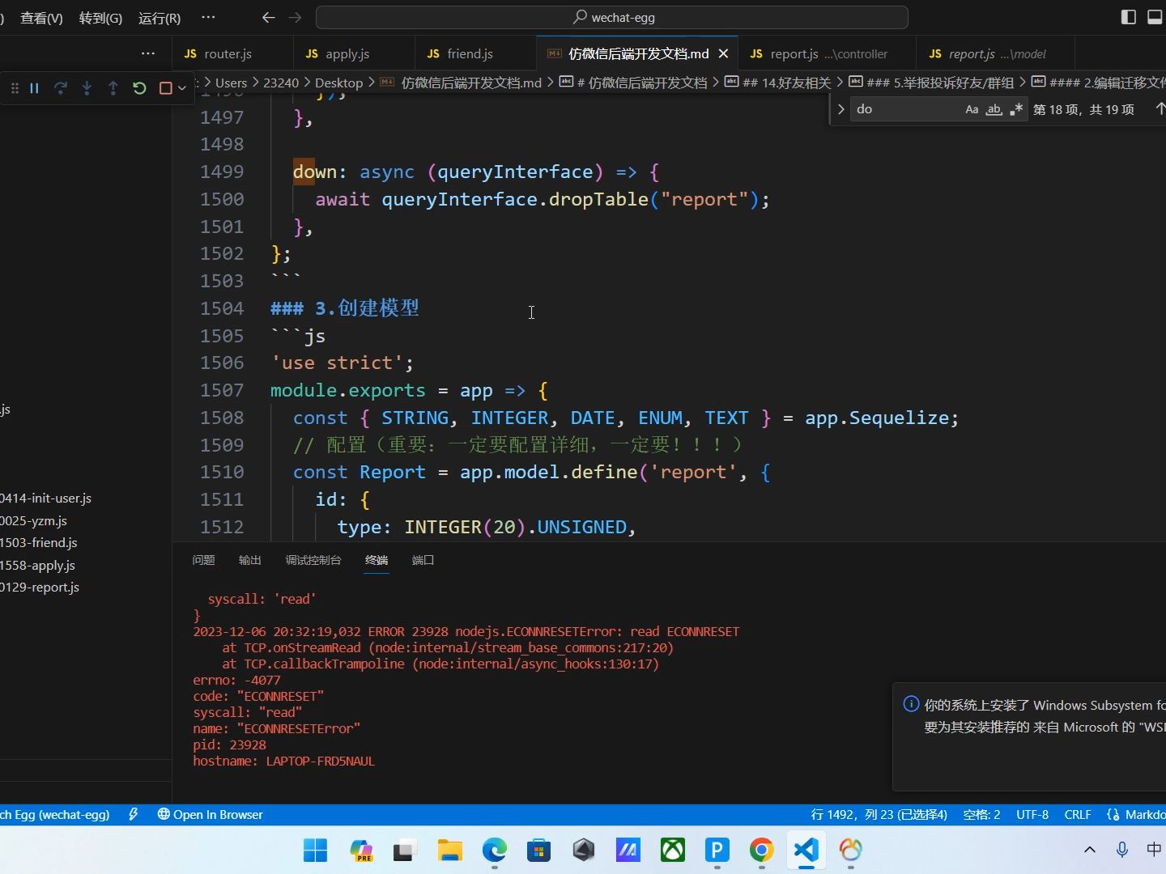Open Microsoft Edge from the taskbar
The height and width of the screenshot is (874, 1166).
[x=494, y=851]
